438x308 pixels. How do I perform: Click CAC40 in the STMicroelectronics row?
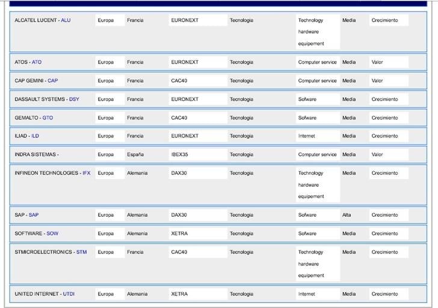[179, 252]
